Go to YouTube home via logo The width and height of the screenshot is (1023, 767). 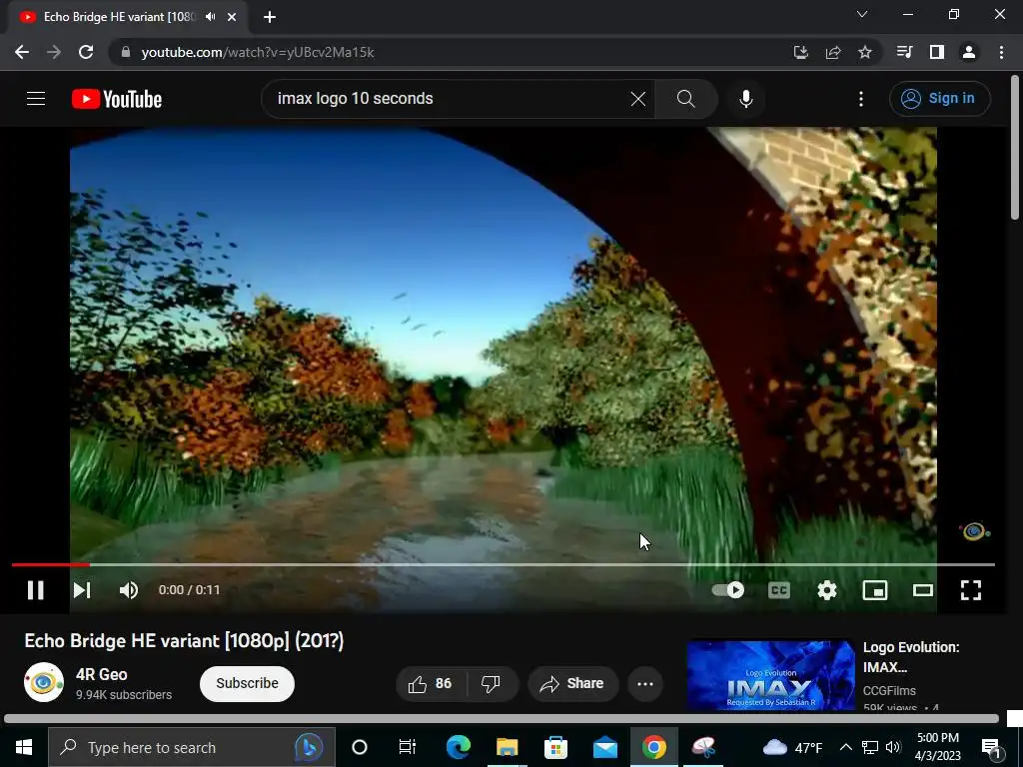(x=117, y=99)
